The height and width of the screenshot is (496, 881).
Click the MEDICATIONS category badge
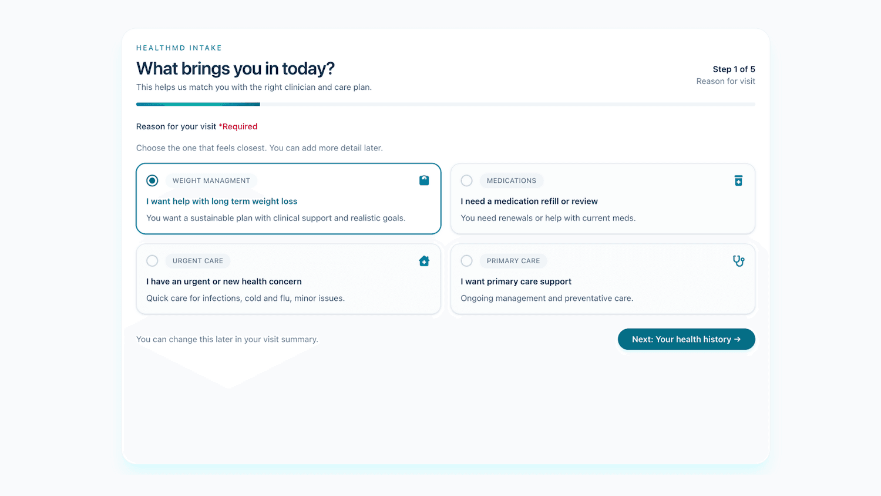pyautogui.click(x=511, y=180)
